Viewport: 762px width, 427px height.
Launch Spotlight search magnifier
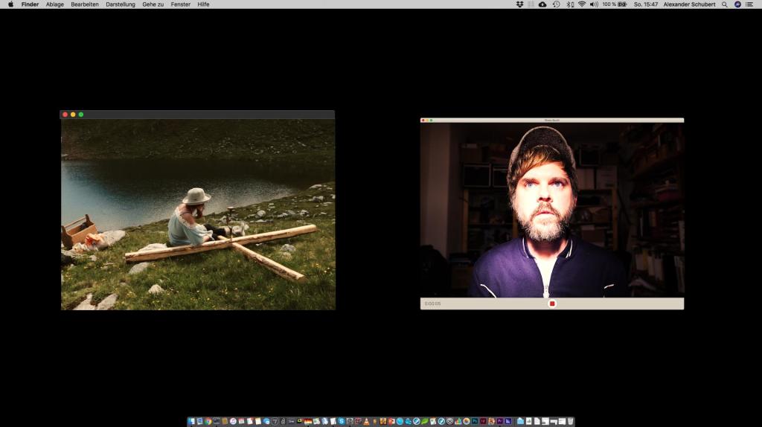point(725,4)
